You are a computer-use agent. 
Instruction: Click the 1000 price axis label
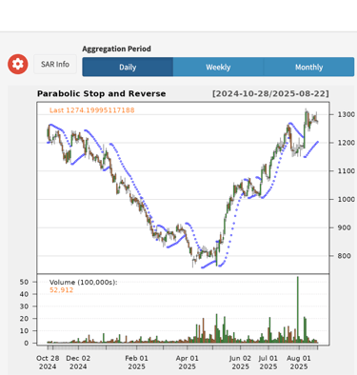(x=347, y=199)
